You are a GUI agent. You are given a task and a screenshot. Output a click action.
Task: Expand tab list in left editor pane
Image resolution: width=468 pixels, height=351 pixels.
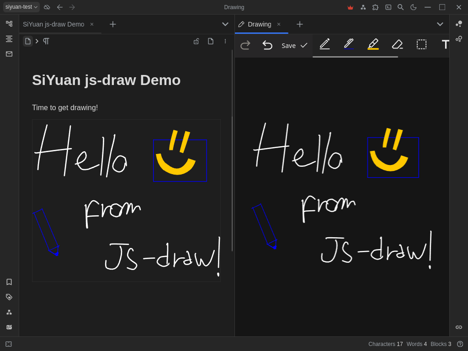coord(225,24)
